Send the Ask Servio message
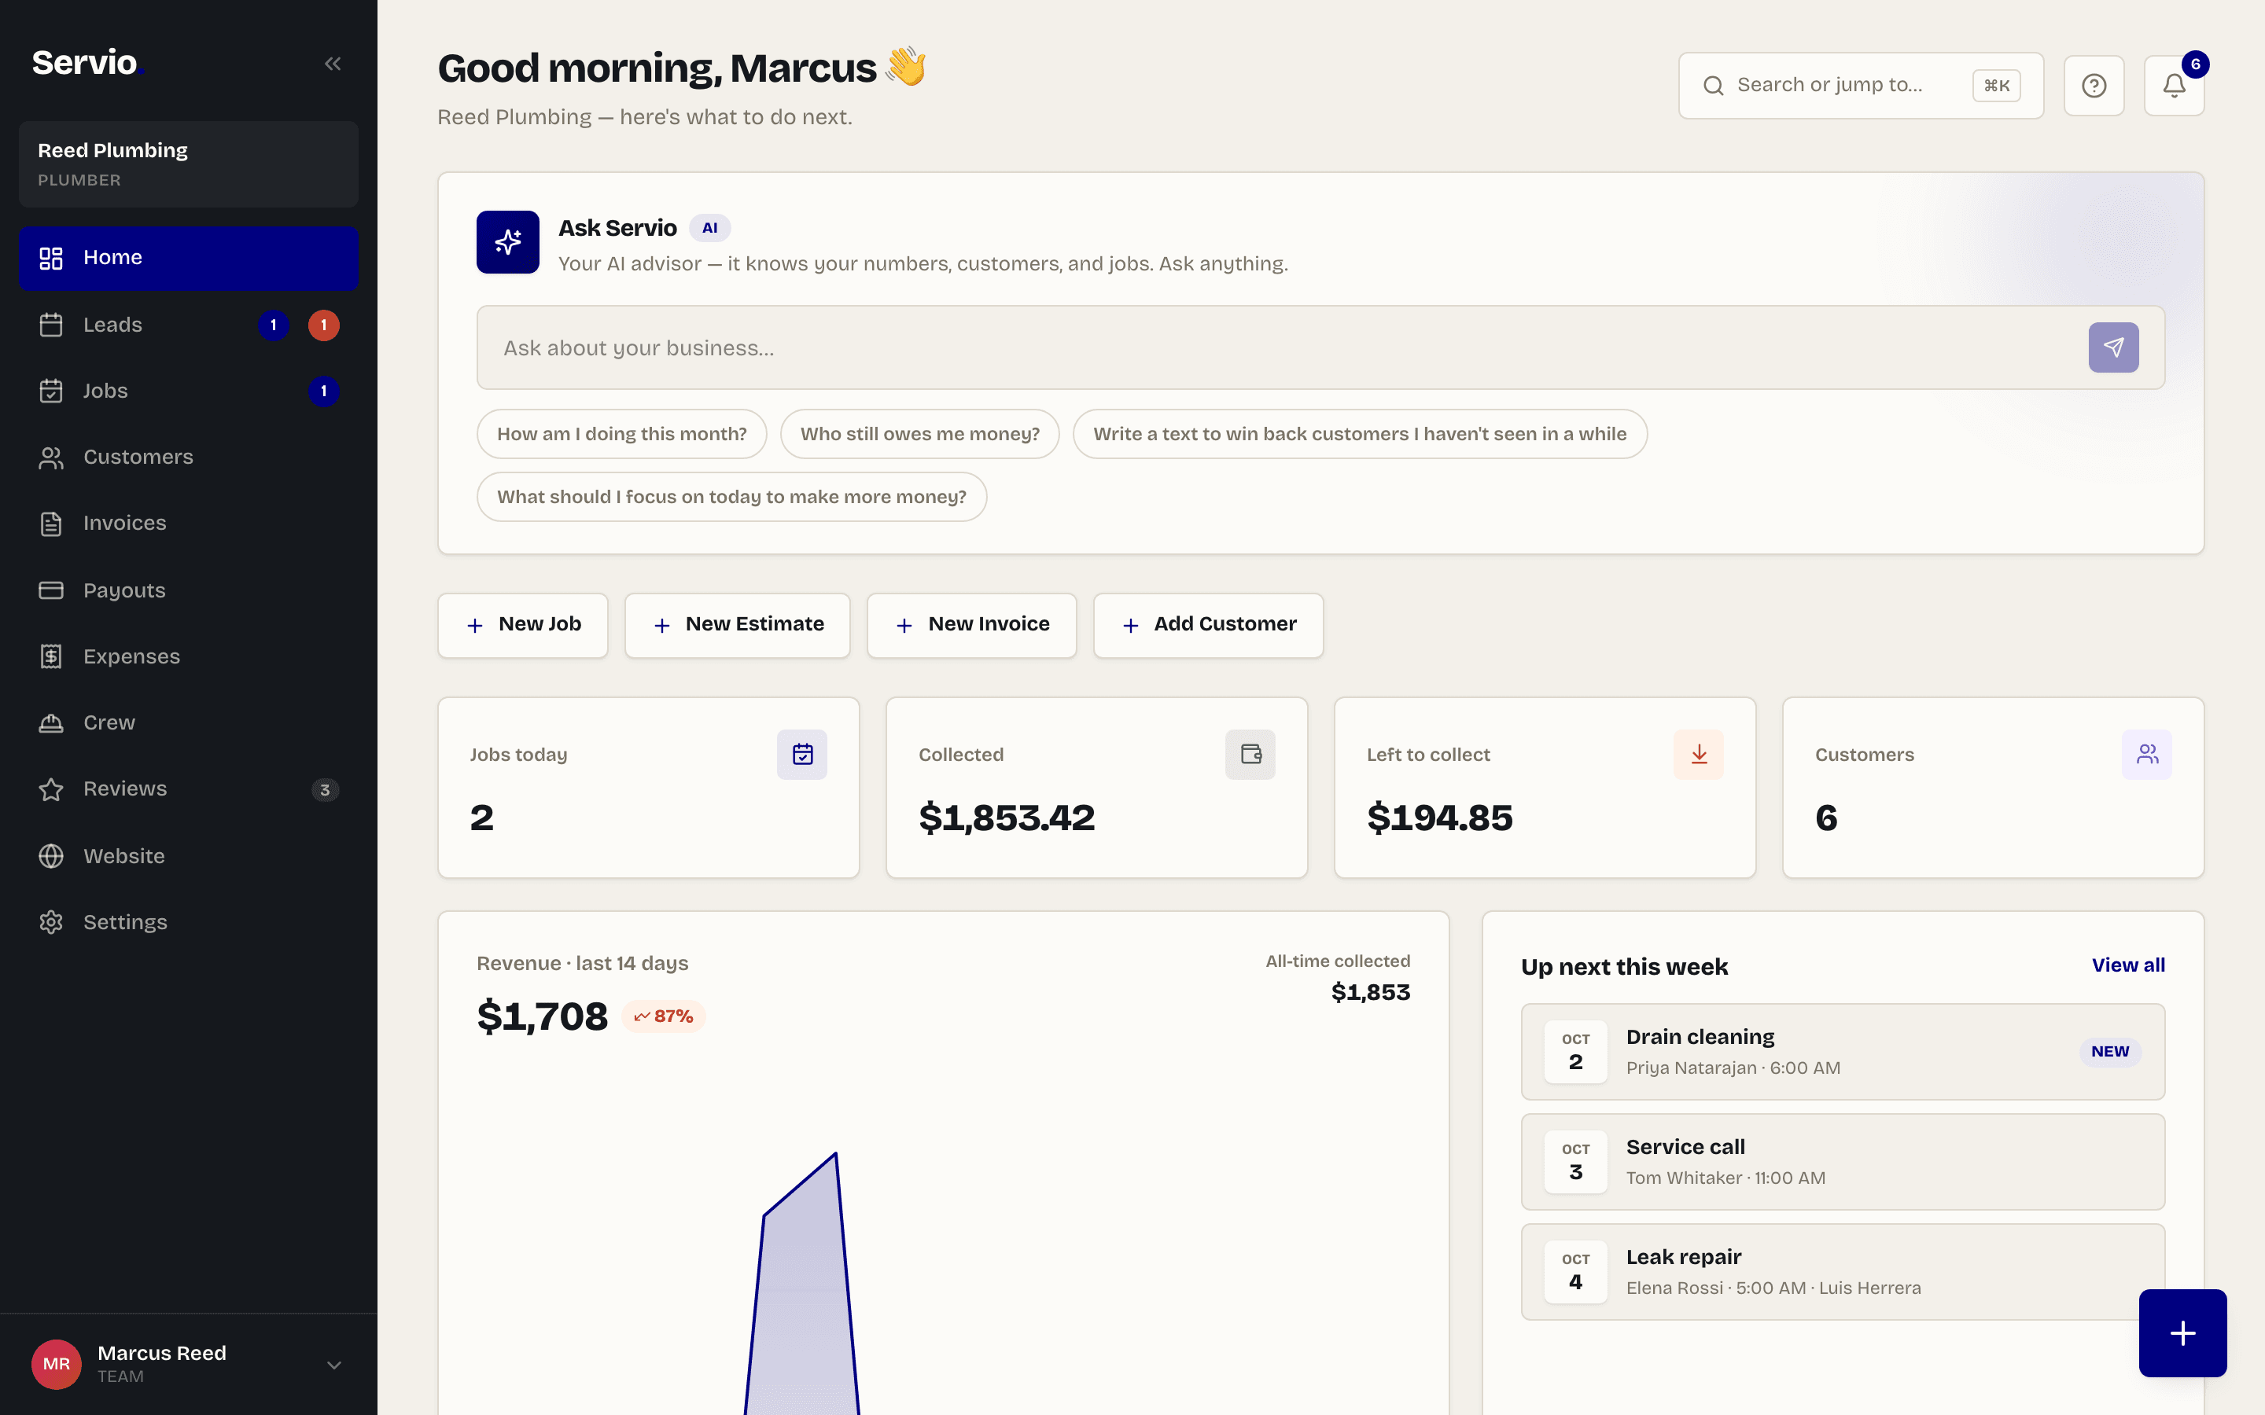Screen dimensions: 2265x1415 click(2113, 347)
